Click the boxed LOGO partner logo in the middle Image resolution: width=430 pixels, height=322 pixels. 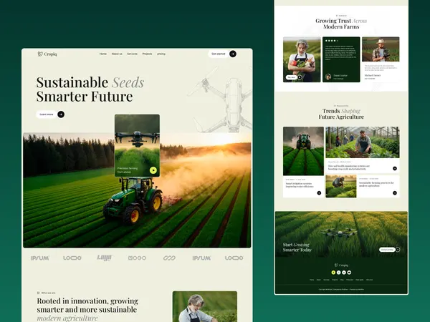(x=137, y=258)
